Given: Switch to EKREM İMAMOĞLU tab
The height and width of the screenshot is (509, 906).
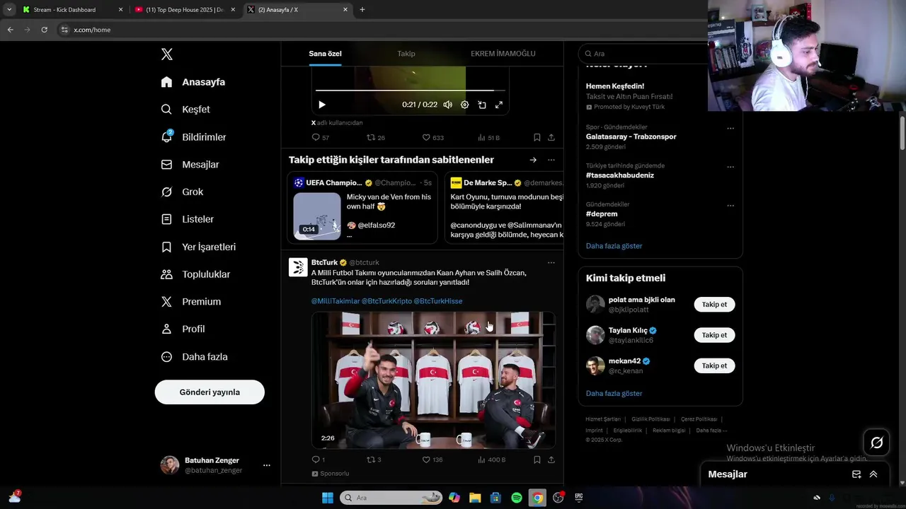Looking at the screenshot, I should [x=503, y=54].
